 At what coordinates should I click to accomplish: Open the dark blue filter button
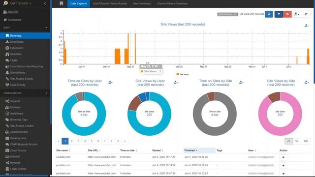279,14
